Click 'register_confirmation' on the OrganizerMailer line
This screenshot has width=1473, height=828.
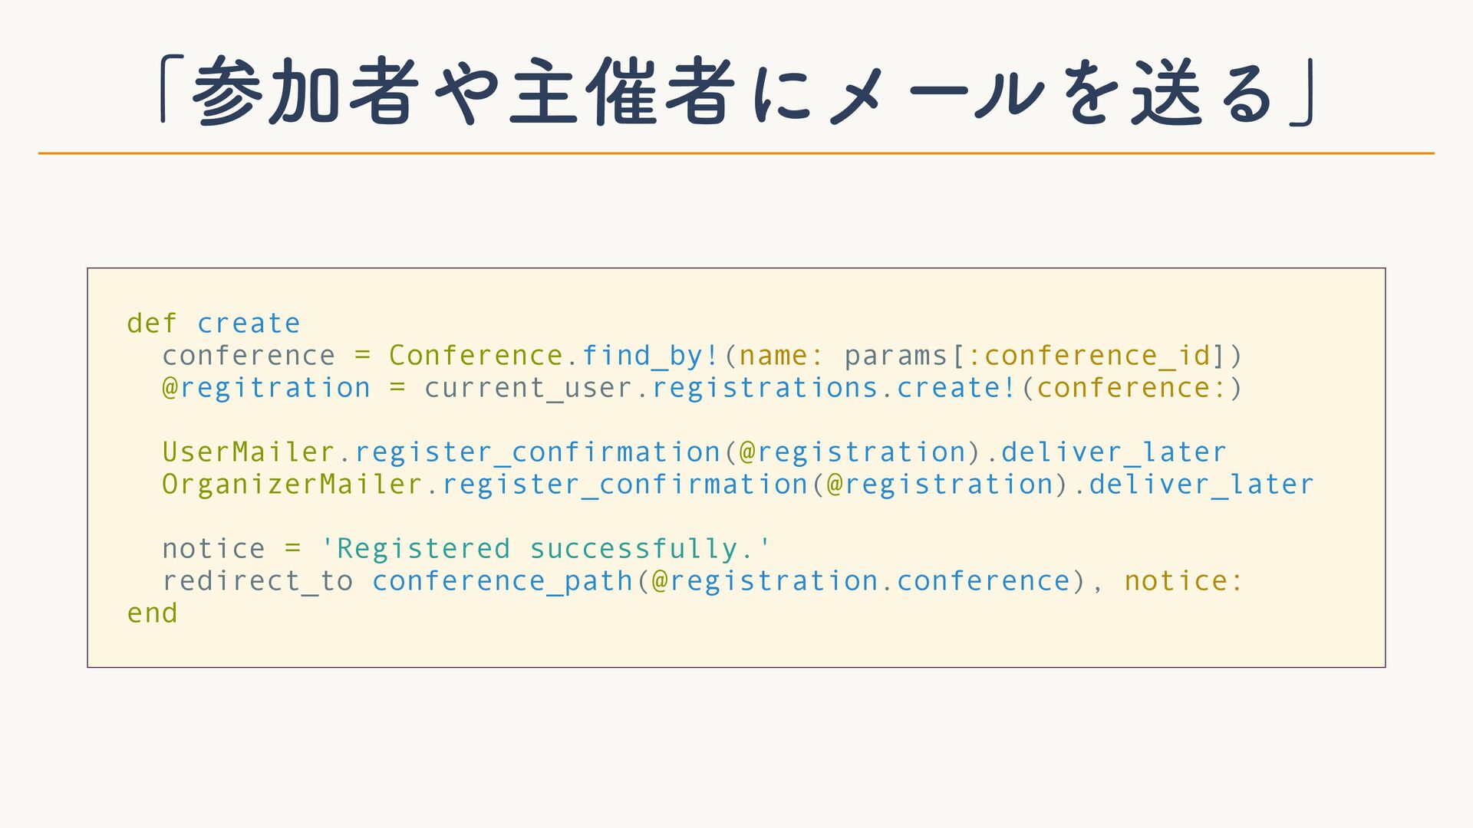[624, 485]
